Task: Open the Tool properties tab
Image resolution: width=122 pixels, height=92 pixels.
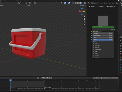Action: (121, 40)
